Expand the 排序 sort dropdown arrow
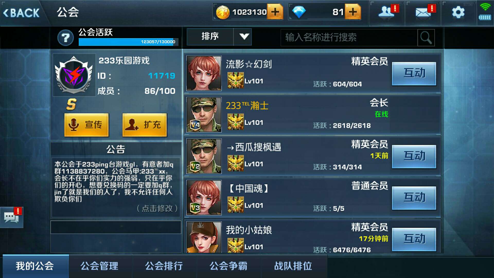The height and width of the screenshot is (278, 494). pyautogui.click(x=243, y=37)
